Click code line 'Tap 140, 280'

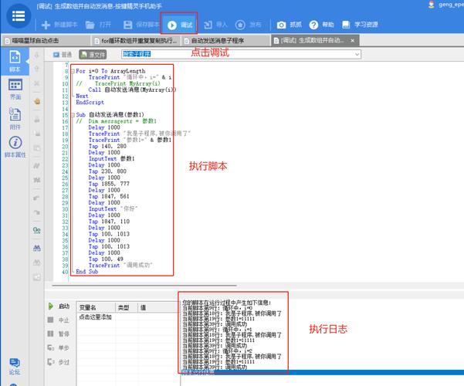(x=107, y=146)
